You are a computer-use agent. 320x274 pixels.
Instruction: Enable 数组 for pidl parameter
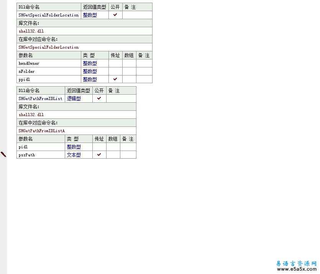(113, 147)
